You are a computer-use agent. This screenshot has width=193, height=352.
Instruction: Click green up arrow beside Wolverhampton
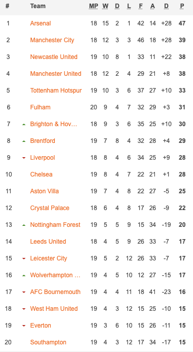pyautogui.click(x=24, y=275)
